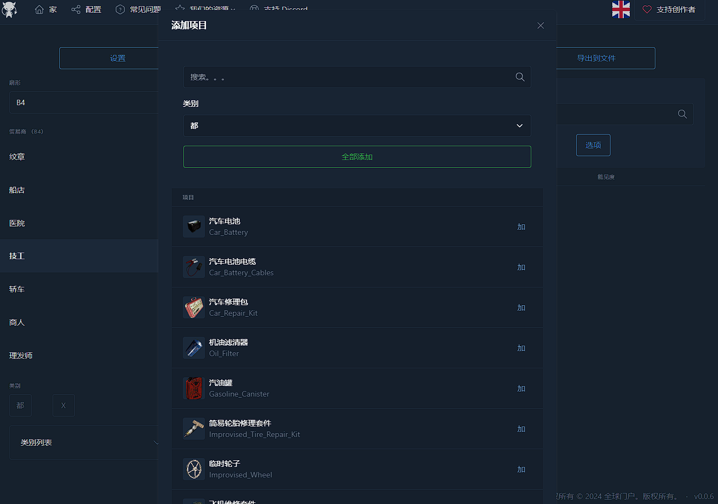Click the Improvised_Wheel item icon
Screen dimensions: 718x504
coord(194,469)
